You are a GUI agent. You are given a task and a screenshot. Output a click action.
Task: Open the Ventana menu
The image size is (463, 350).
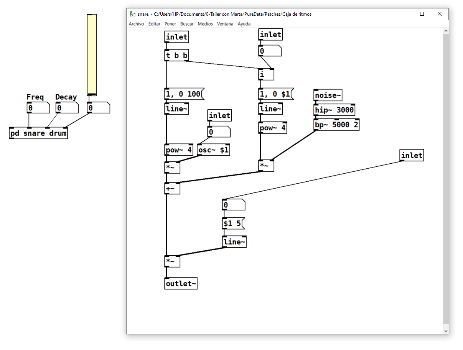pyautogui.click(x=225, y=24)
